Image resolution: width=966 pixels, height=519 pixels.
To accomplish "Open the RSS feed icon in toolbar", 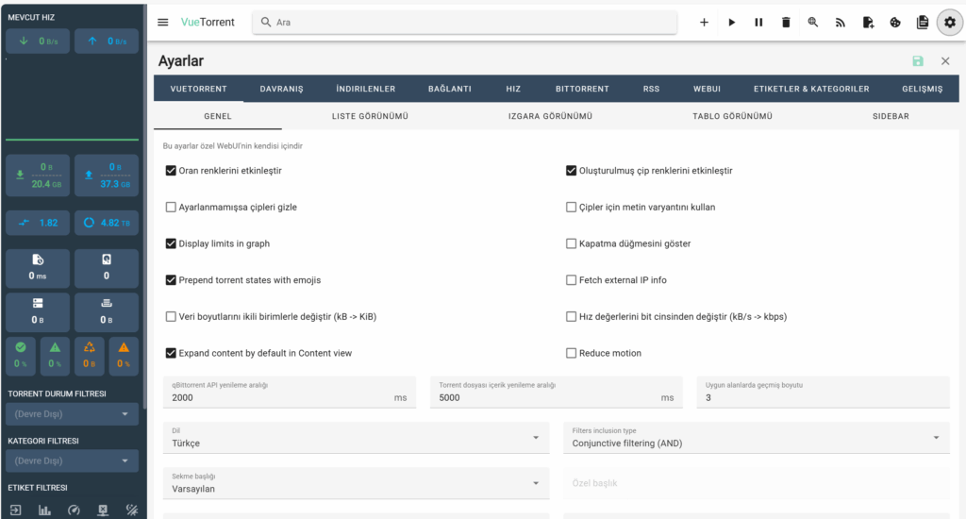I will (841, 23).
